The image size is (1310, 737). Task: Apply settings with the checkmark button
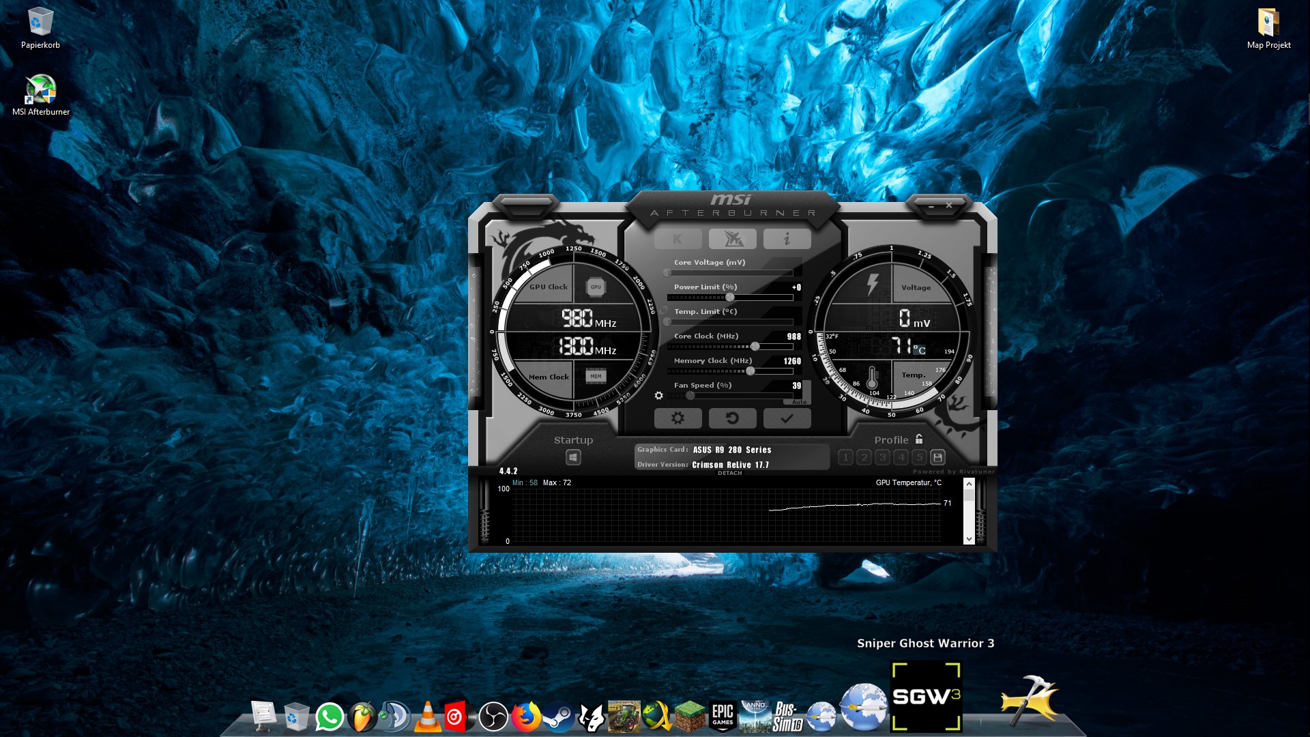point(787,418)
